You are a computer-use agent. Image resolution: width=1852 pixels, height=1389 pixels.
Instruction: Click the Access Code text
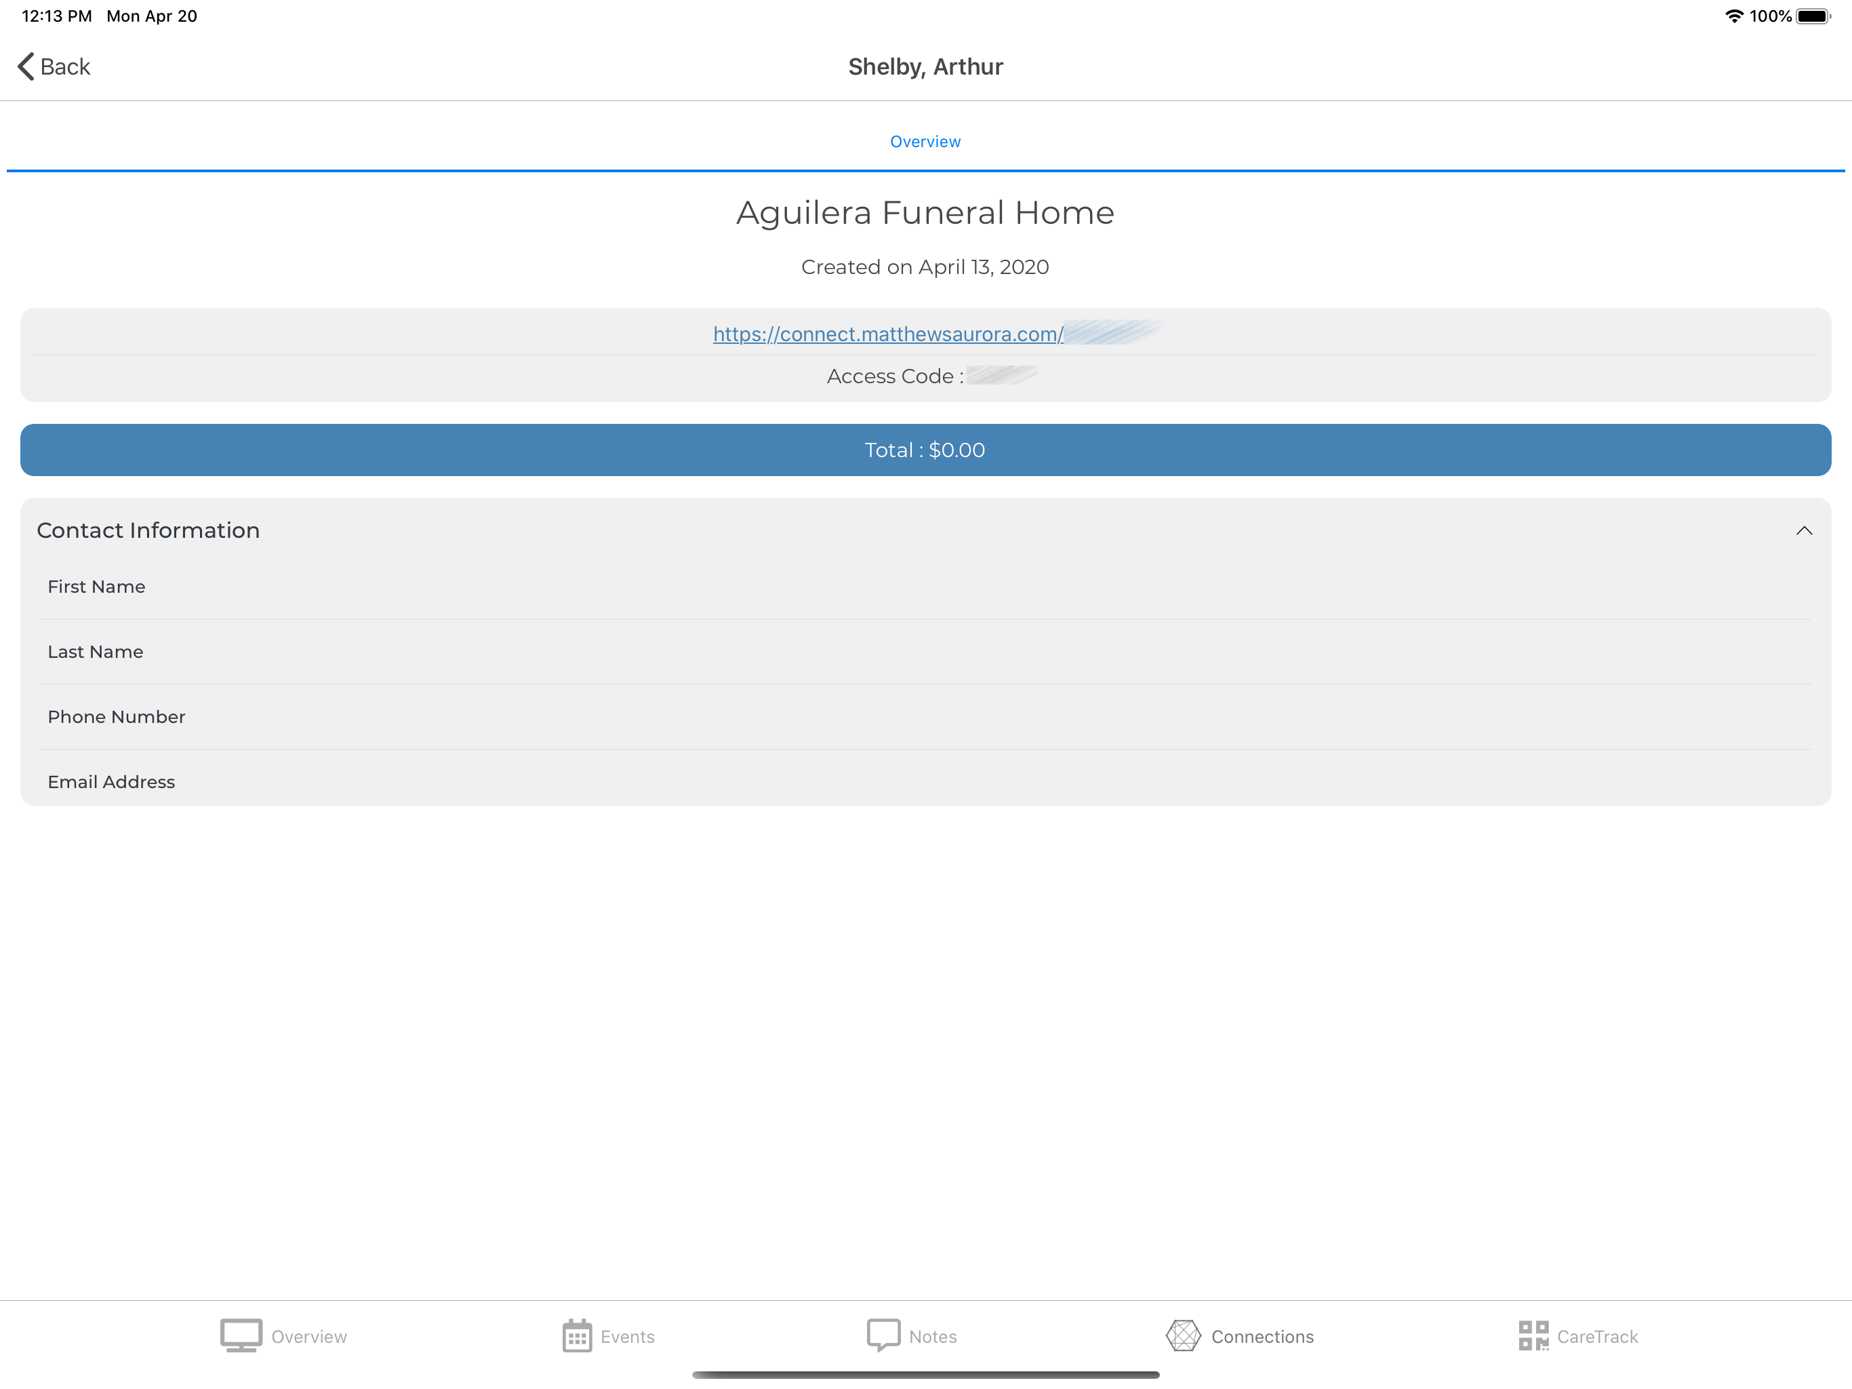tap(895, 376)
